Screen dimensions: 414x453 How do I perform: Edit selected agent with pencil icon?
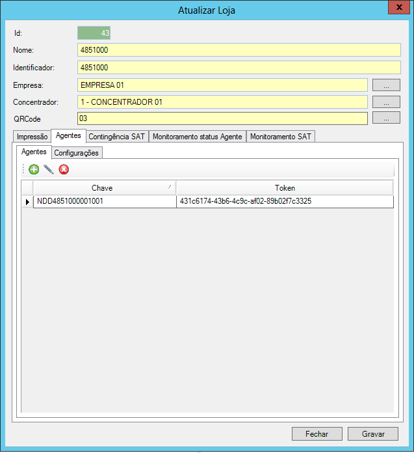tap(49, 169)
